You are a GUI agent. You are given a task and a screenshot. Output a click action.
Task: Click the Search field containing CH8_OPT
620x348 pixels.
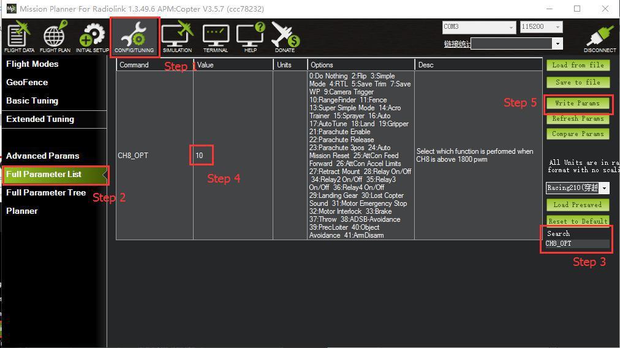(577, 244)
